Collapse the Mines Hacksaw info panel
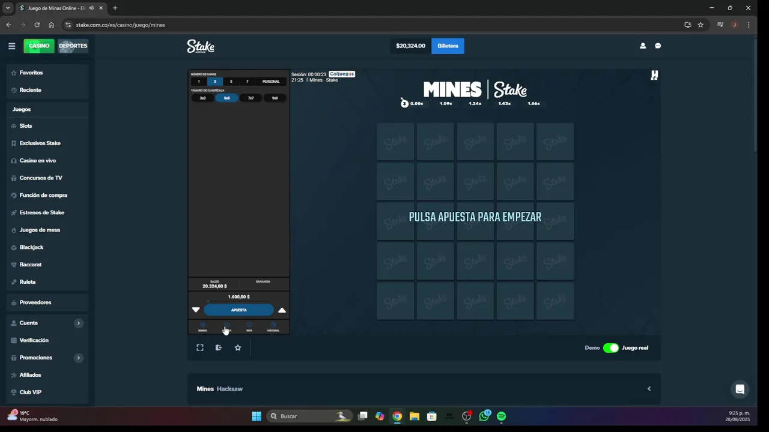Screen dimensions: 769x432 click(x=649, y=389)
